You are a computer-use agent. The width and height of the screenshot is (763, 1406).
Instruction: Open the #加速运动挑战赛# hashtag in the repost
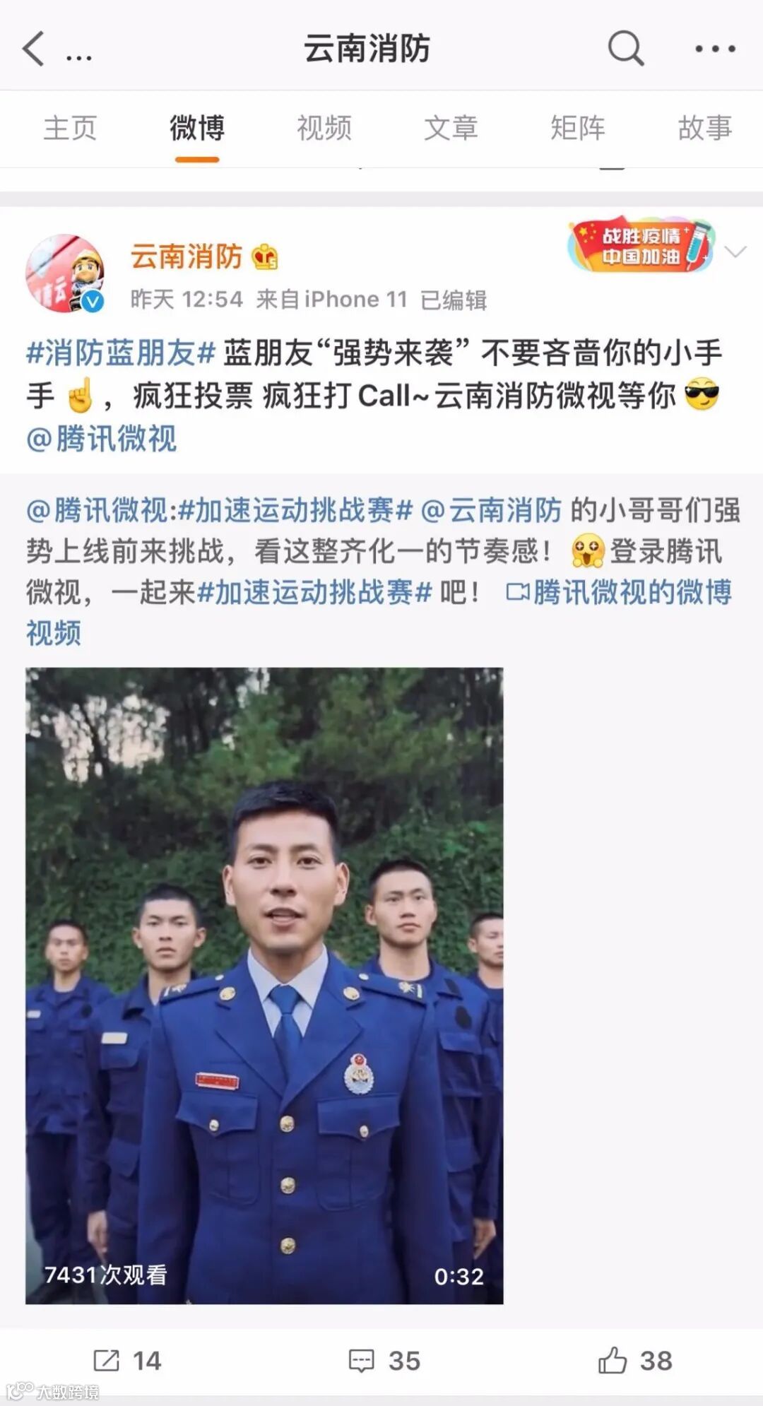click(x=295, y=510)
